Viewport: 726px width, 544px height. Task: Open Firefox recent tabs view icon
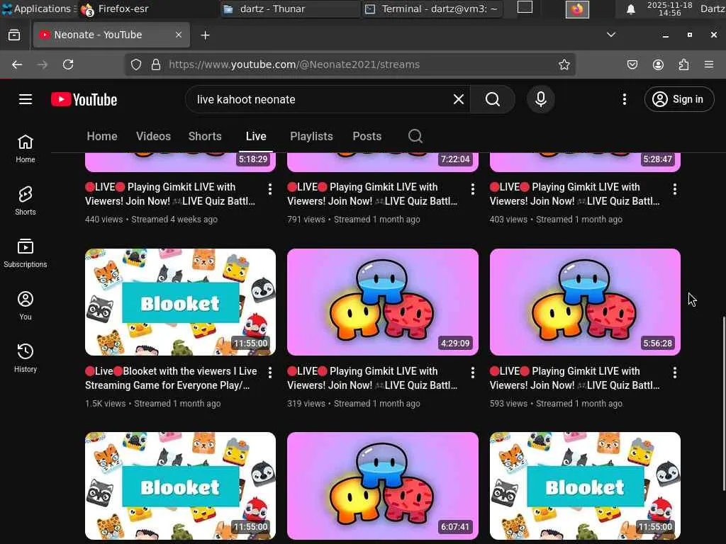(14, 35)
